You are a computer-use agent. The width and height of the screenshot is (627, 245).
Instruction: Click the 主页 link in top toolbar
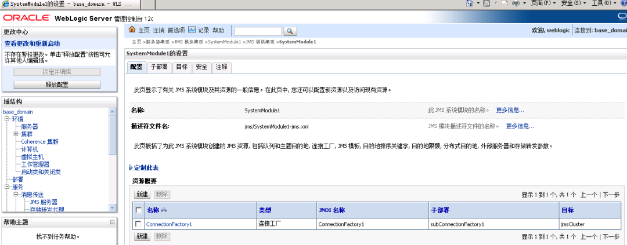coord(144,30)
